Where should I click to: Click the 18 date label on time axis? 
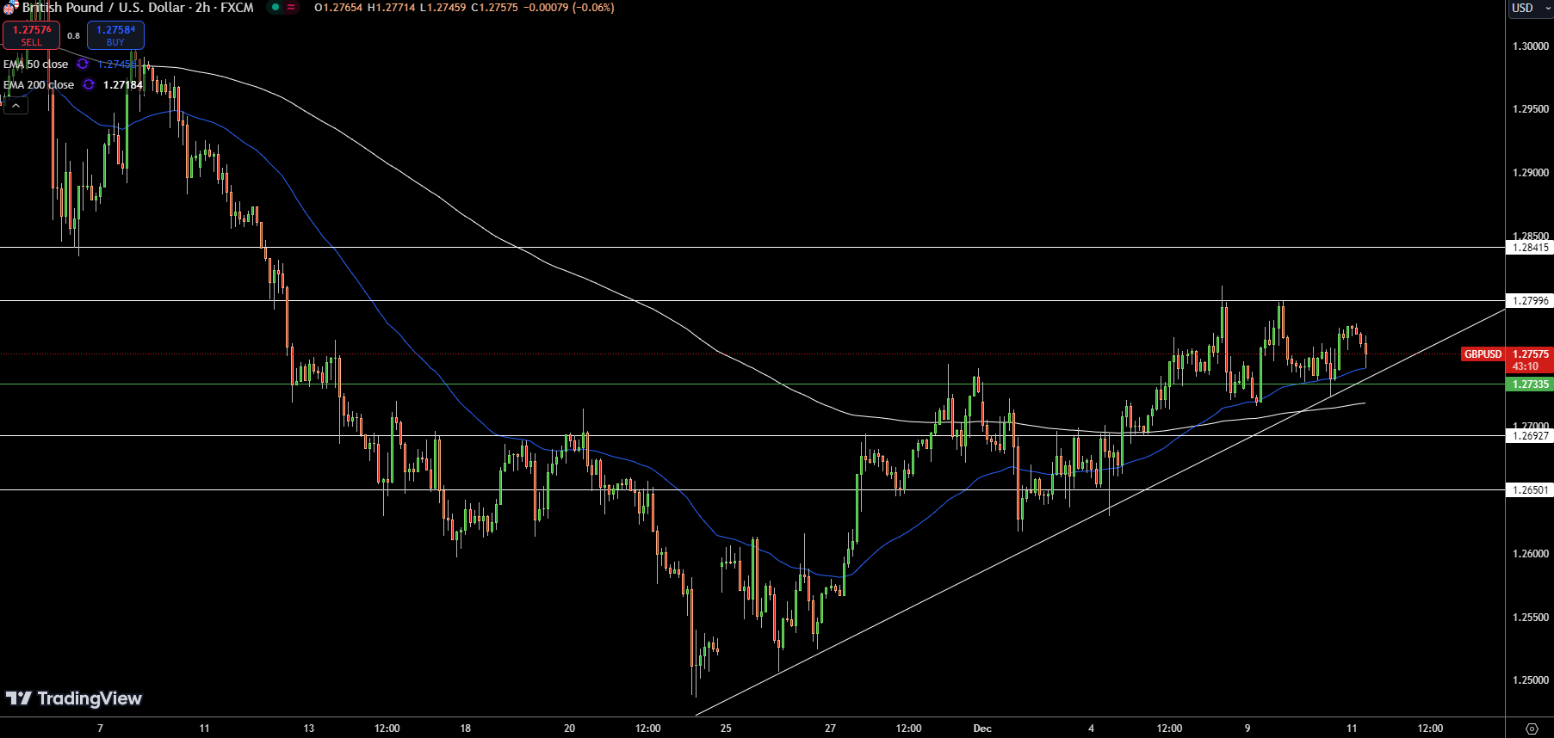point(465,729)
